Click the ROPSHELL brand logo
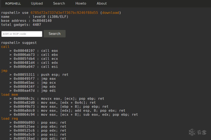Image resolution: width=211 pixels, height=140 pixels. [13, 3]
